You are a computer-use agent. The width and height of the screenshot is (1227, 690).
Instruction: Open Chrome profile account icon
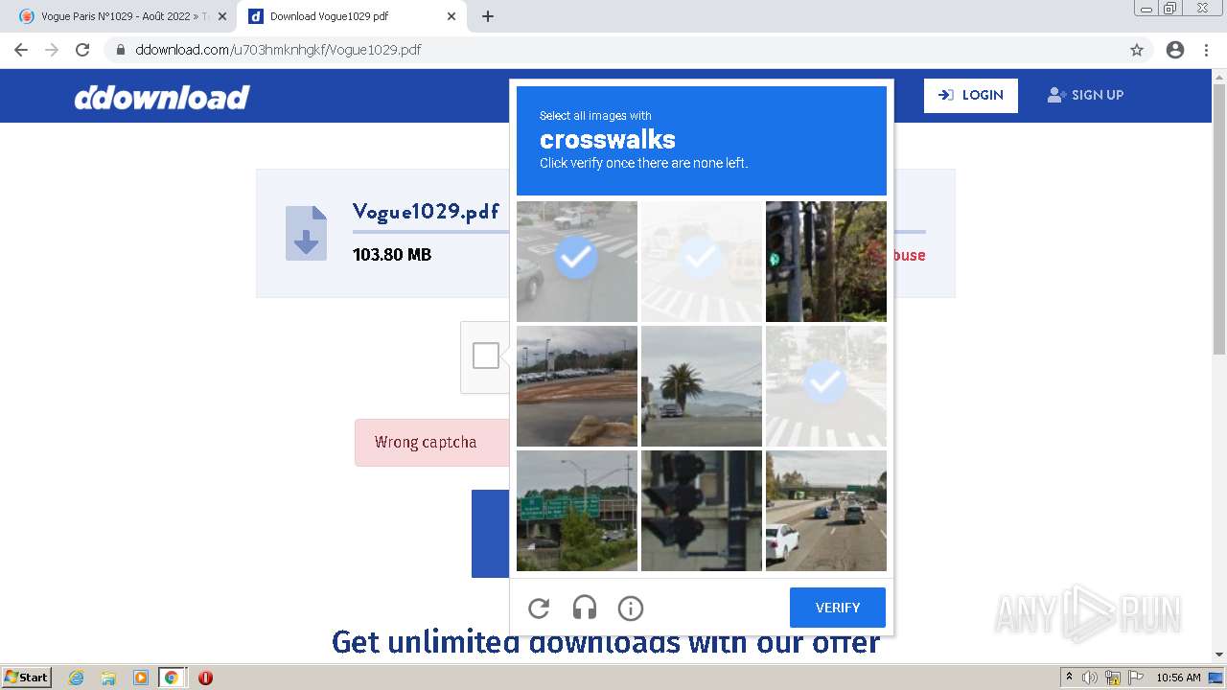pos(1175,50)
